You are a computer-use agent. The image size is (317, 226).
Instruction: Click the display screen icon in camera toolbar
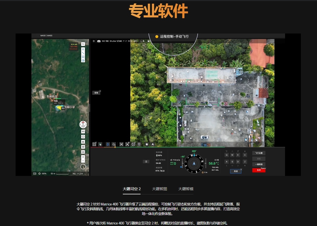139,144
